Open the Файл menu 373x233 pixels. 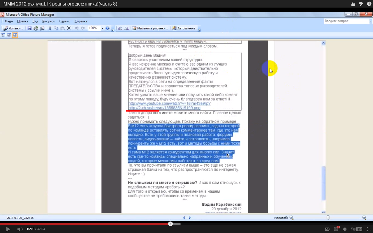tap(9, 21)
